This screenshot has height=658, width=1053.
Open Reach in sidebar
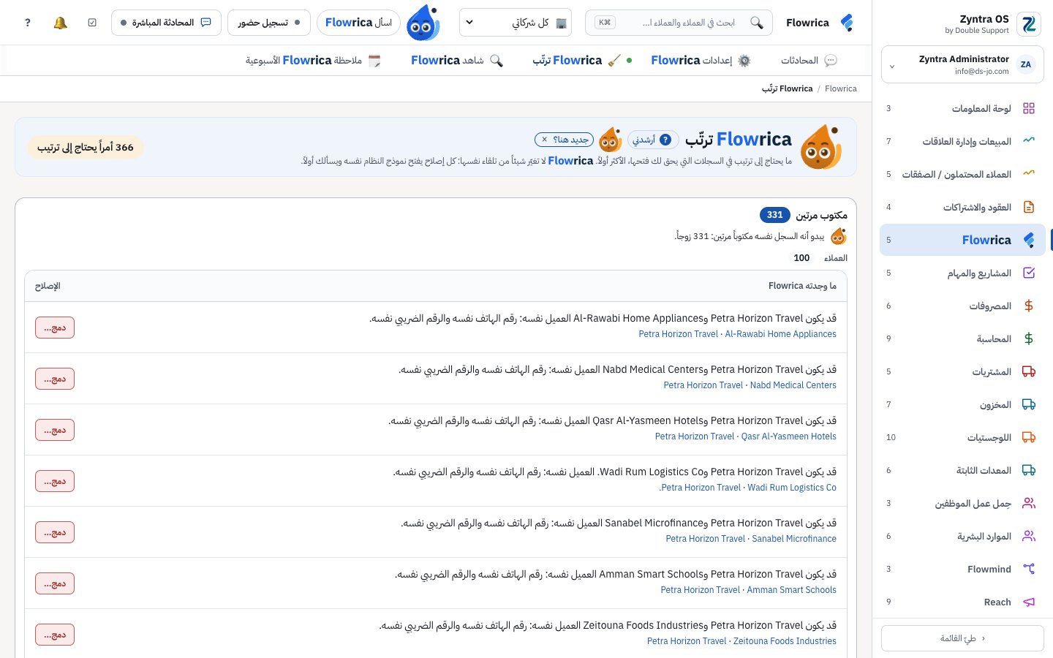point(962,602)
